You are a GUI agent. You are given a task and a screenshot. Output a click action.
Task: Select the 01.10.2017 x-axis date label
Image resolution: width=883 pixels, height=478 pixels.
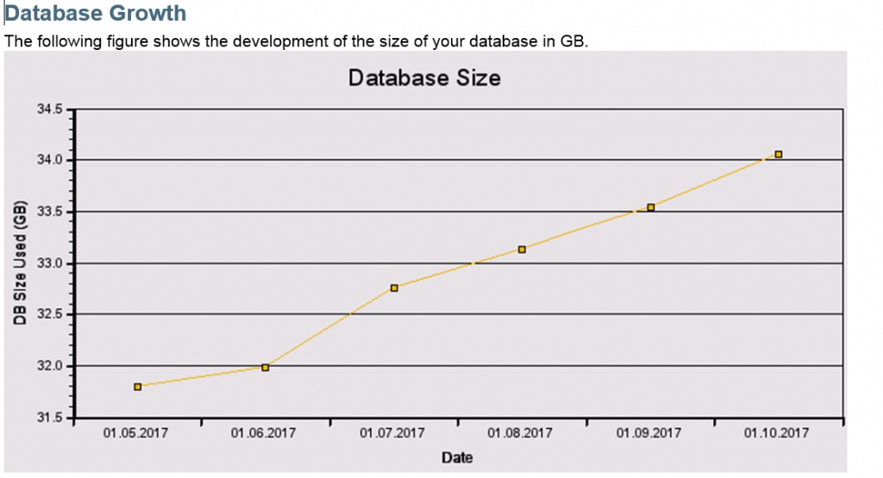tap(776, 433)
